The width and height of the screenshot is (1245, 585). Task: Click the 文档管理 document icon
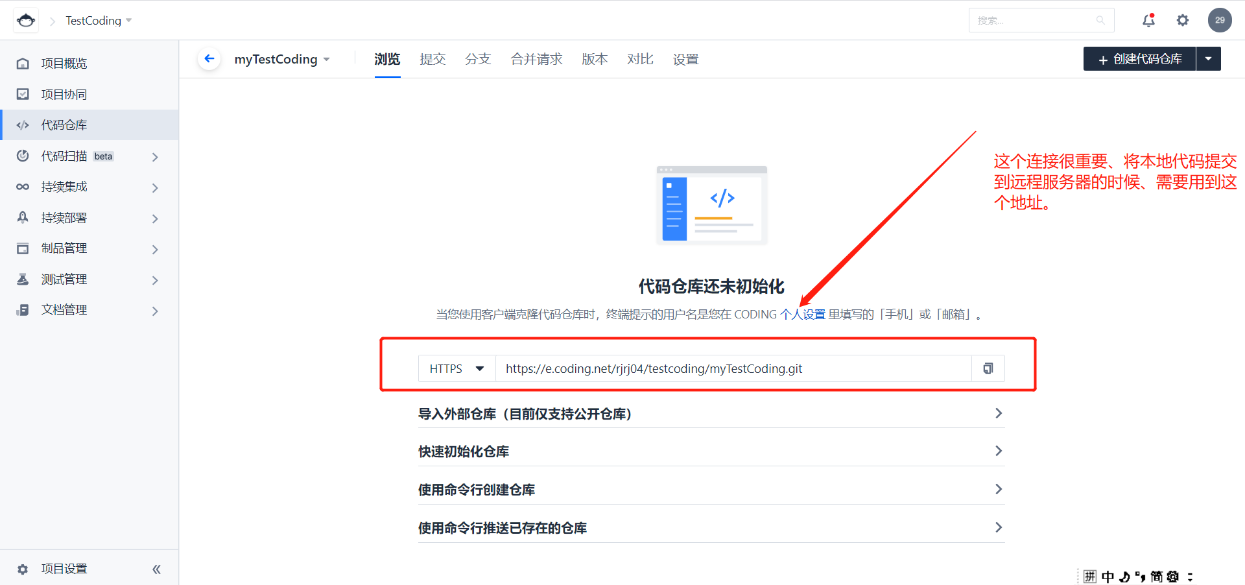[x=23, y=310]
